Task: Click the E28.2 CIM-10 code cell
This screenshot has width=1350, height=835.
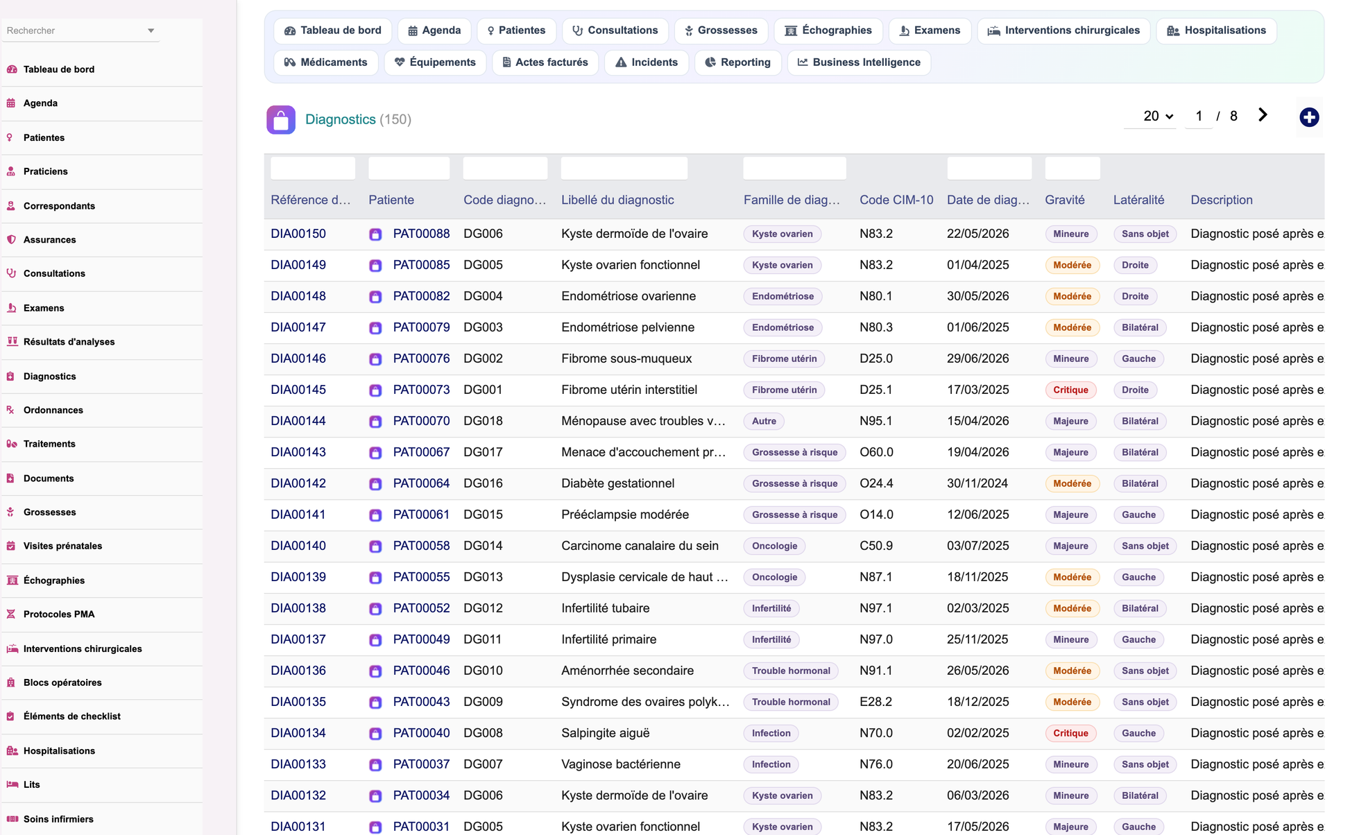Action: click(876, 702)
